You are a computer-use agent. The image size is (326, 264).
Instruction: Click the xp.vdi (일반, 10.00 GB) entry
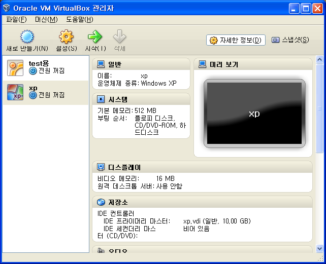tap(217, 221)
